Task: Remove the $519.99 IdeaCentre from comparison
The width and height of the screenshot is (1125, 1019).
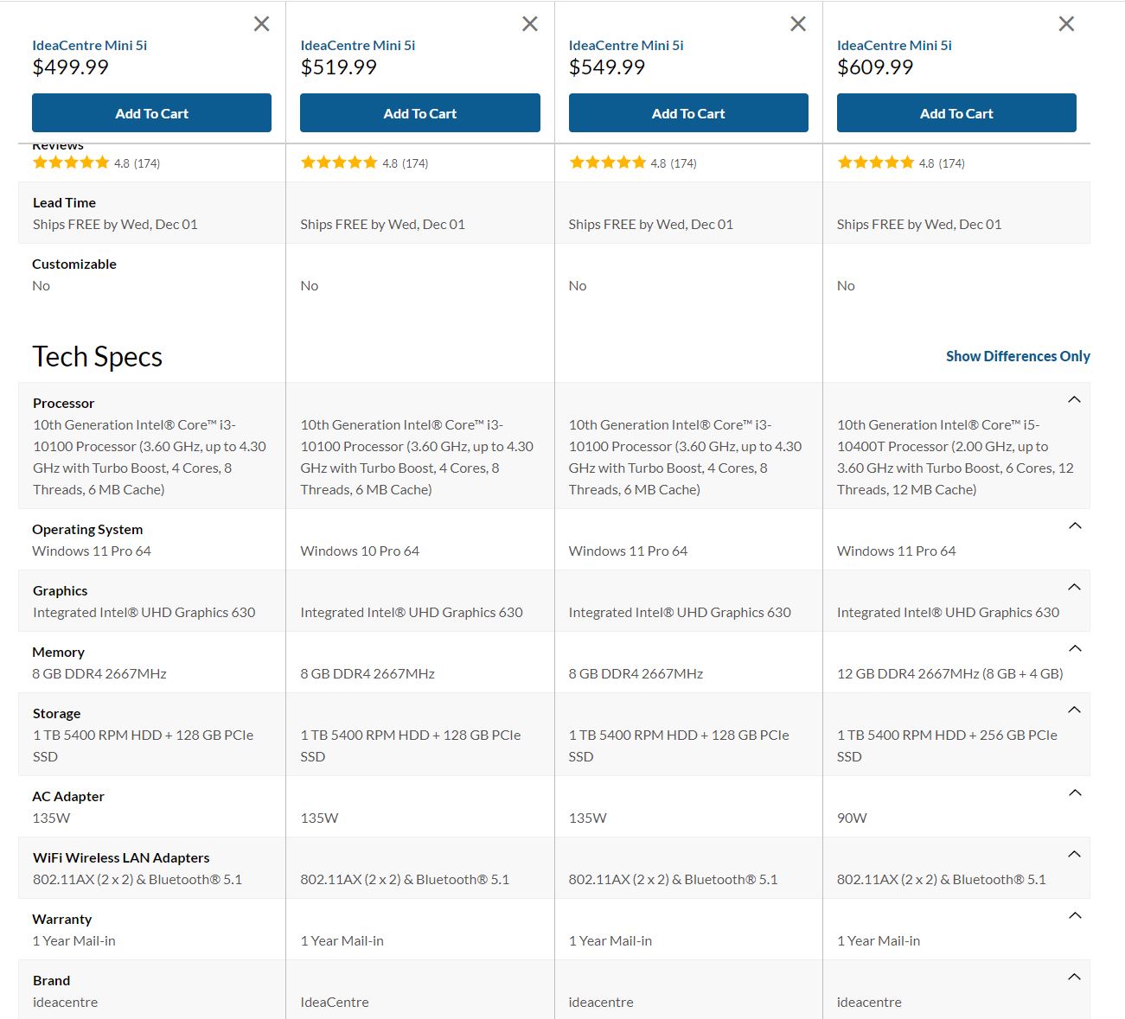Action: tap(530, 24)
